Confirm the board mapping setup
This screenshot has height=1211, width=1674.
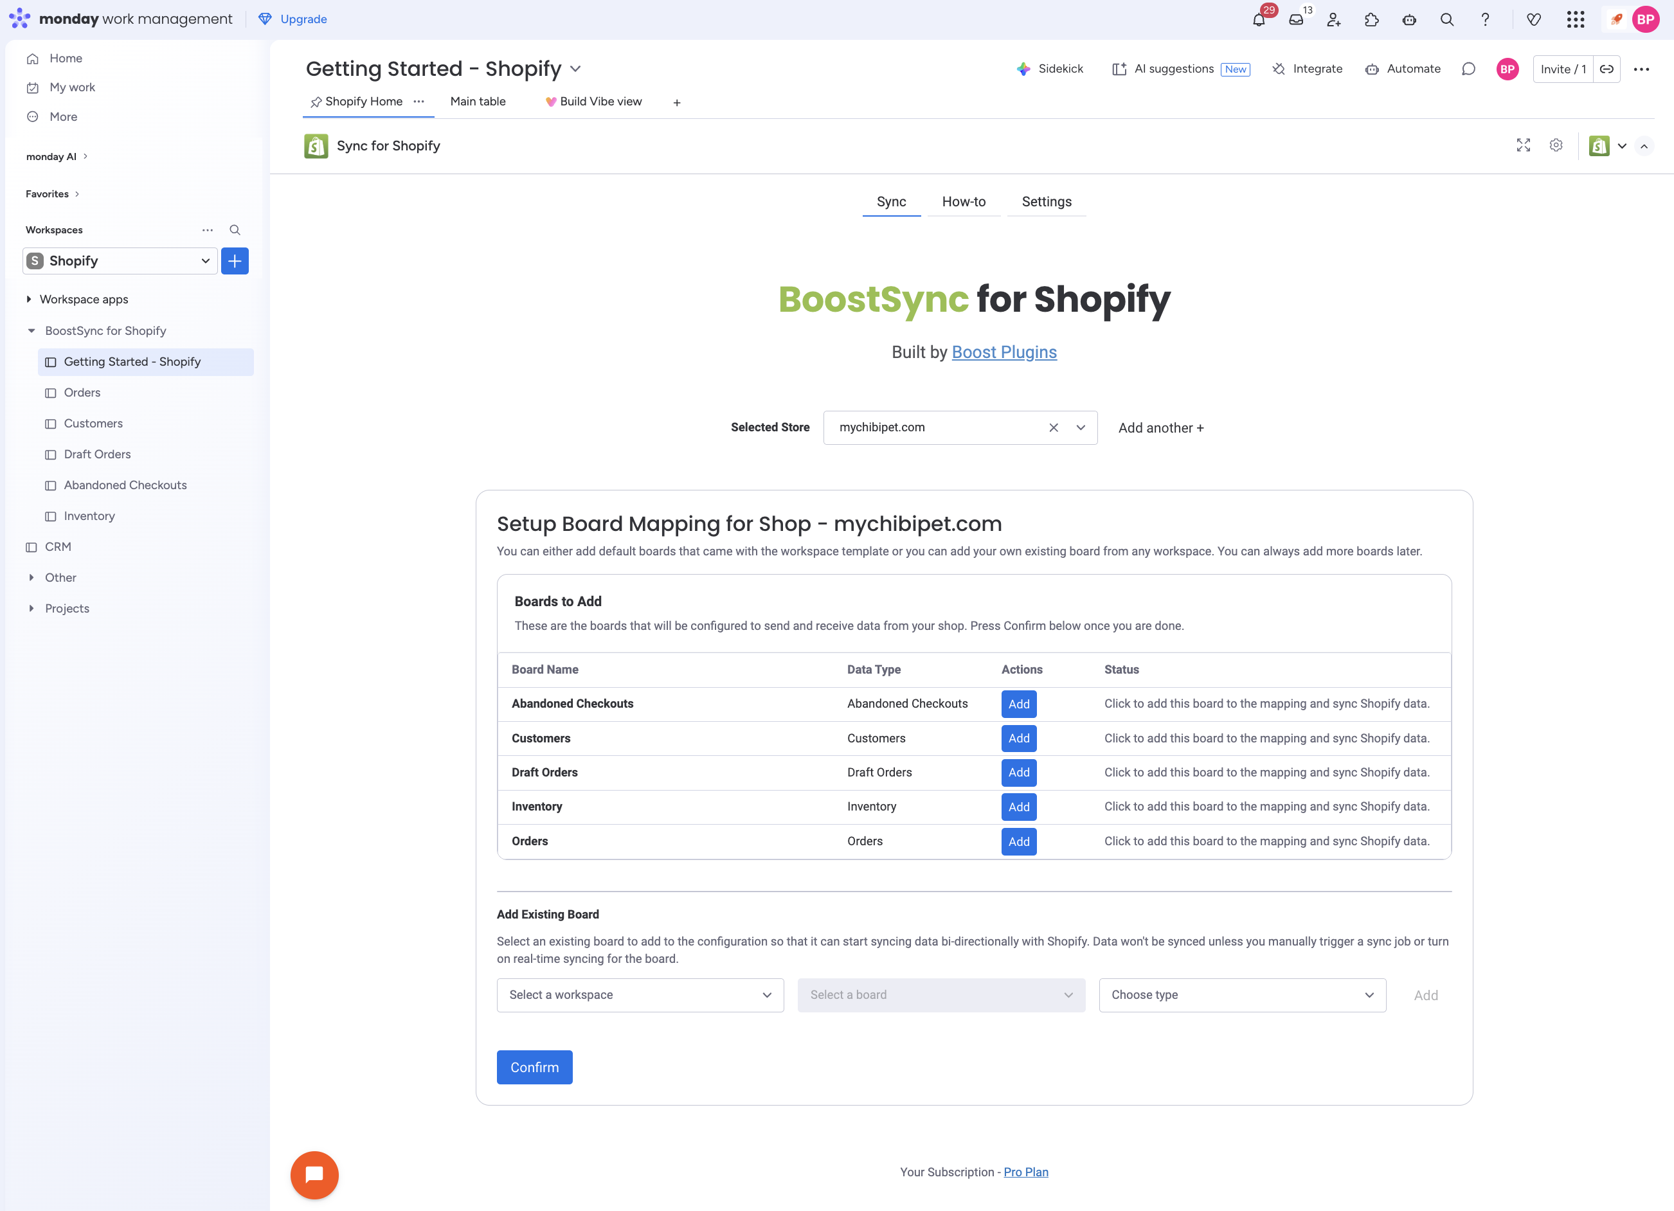pos(534,1067)
